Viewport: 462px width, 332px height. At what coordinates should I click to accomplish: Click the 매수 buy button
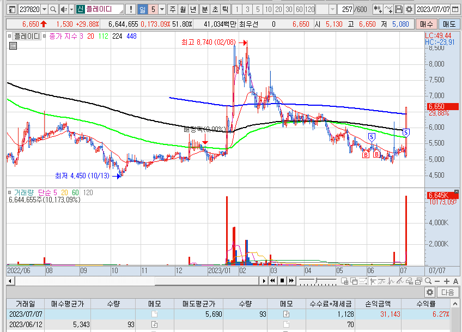pos(427,24)
